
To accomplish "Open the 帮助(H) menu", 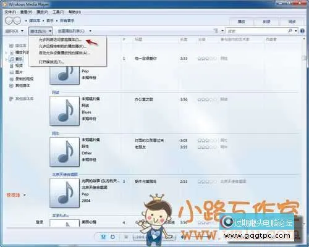I will tap(75, 12).
